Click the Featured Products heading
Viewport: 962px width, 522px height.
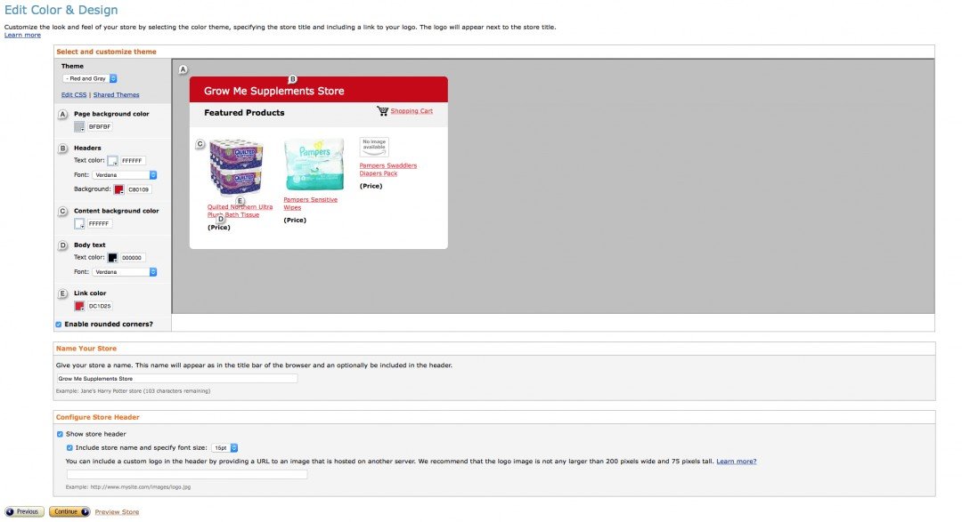[244, 113]
